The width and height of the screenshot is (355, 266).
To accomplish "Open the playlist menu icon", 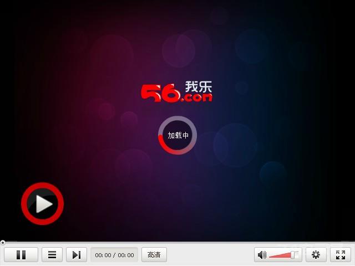I will point(52,255).
